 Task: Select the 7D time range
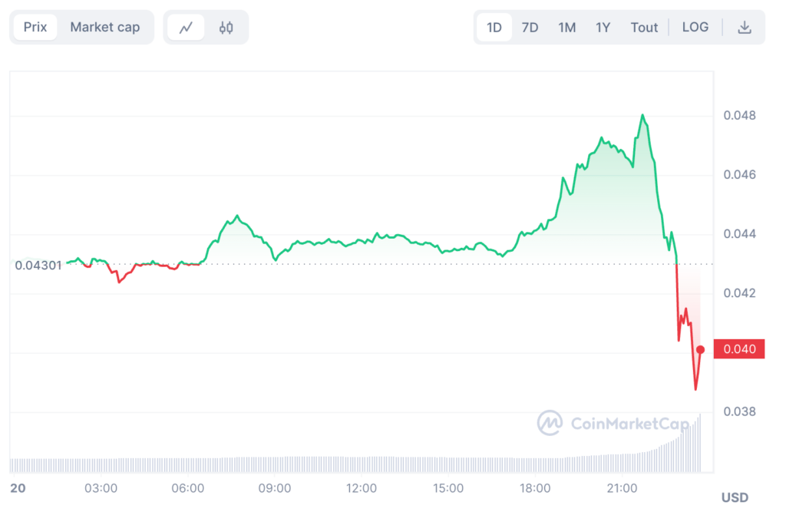click(530, 28)
